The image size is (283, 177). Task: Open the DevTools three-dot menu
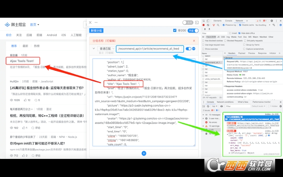tap(276, 21)
